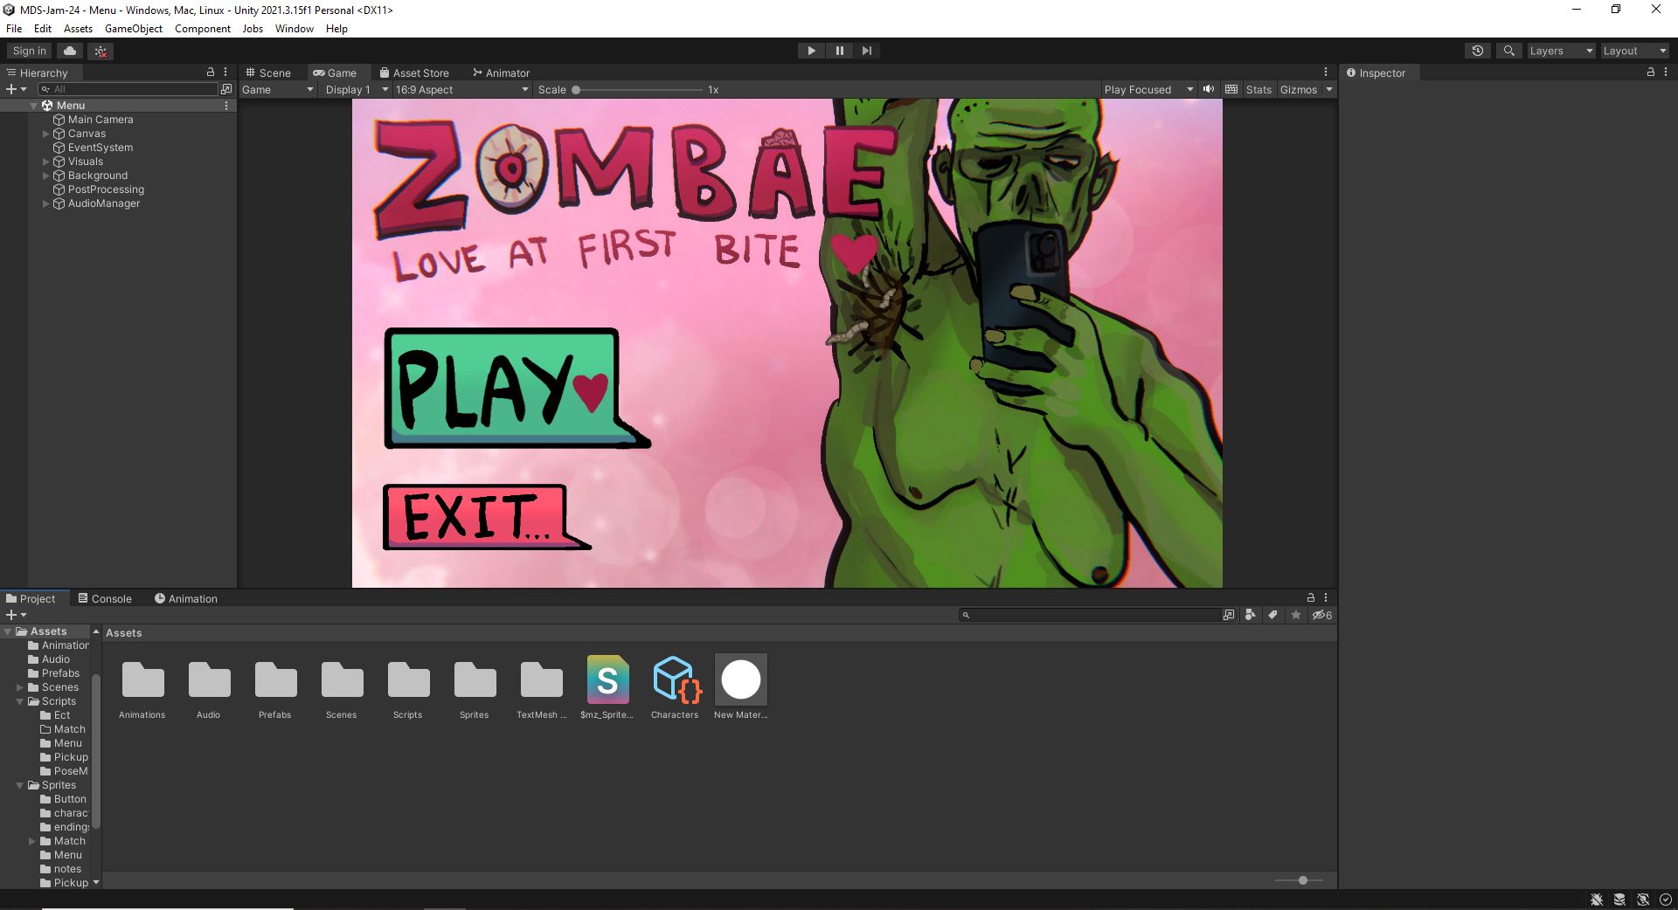Adjust the Project icon size slider
Viewport: 1678px width, 910px height.
coord(1299,880)
